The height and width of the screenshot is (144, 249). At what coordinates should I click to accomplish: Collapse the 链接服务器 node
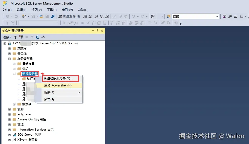(14, 74)
